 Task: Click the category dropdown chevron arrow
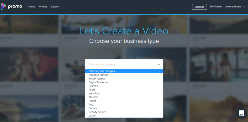(159, 64)
